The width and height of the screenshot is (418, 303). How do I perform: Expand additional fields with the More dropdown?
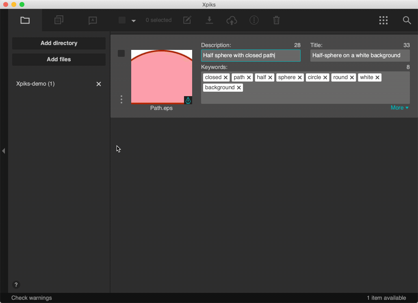point(399,107)
